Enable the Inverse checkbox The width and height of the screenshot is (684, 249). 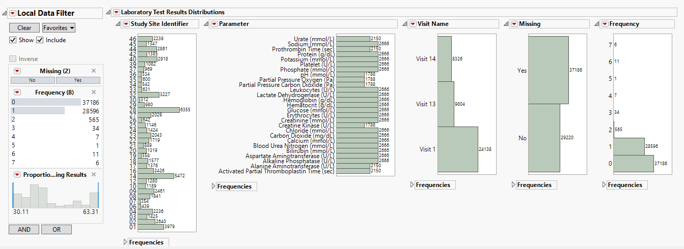pos(13,59)
